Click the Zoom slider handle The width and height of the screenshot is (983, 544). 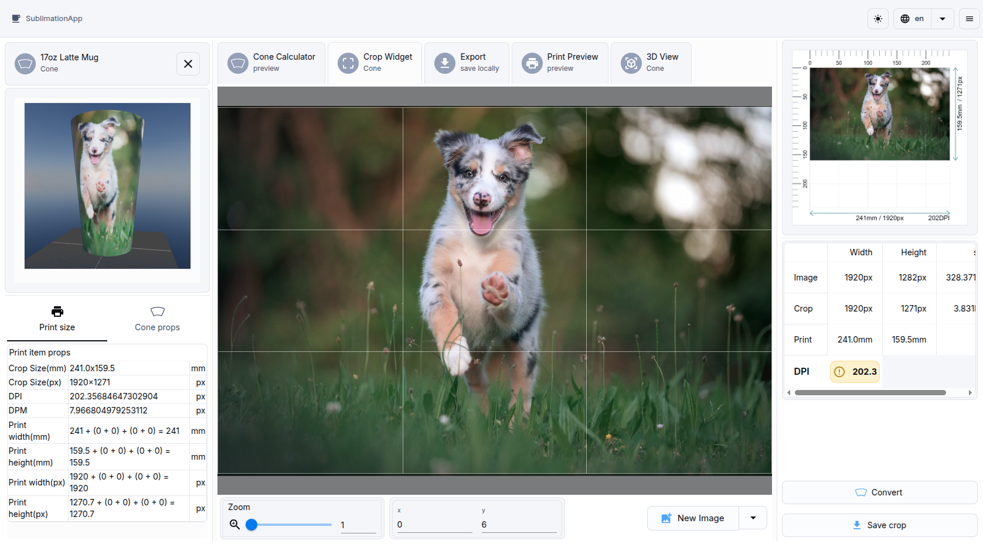(251, 525)
